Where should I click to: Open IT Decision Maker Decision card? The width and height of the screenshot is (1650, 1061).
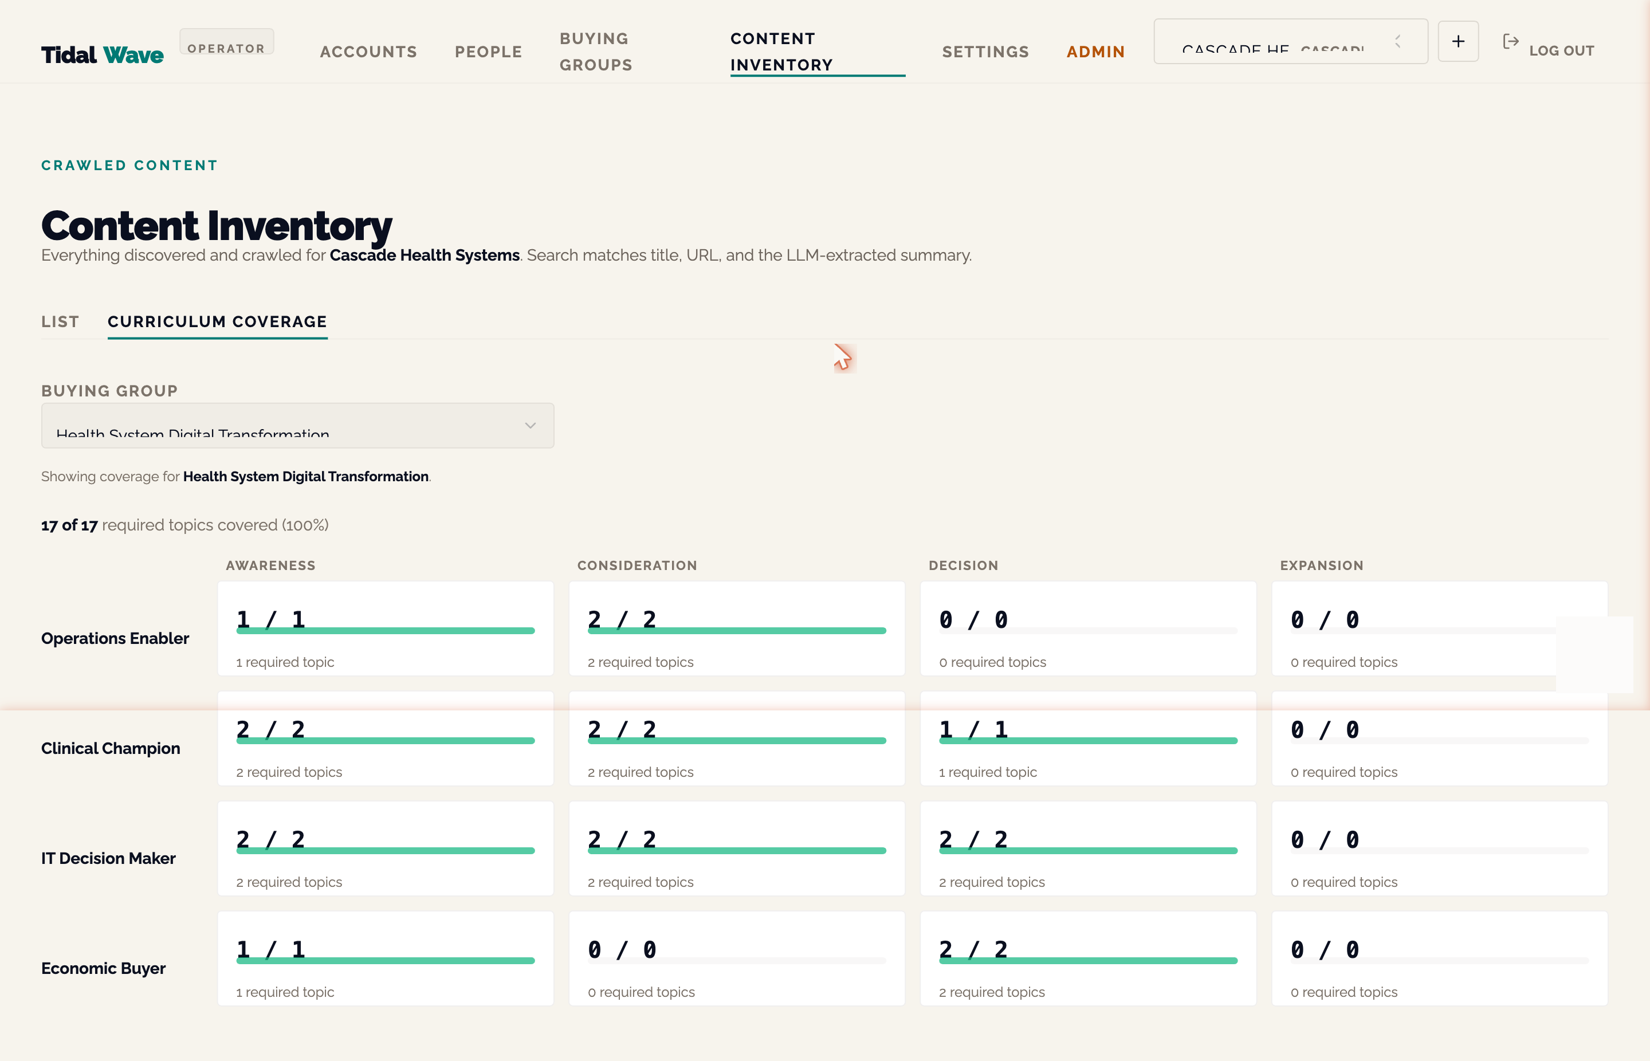click(1088, 848)
